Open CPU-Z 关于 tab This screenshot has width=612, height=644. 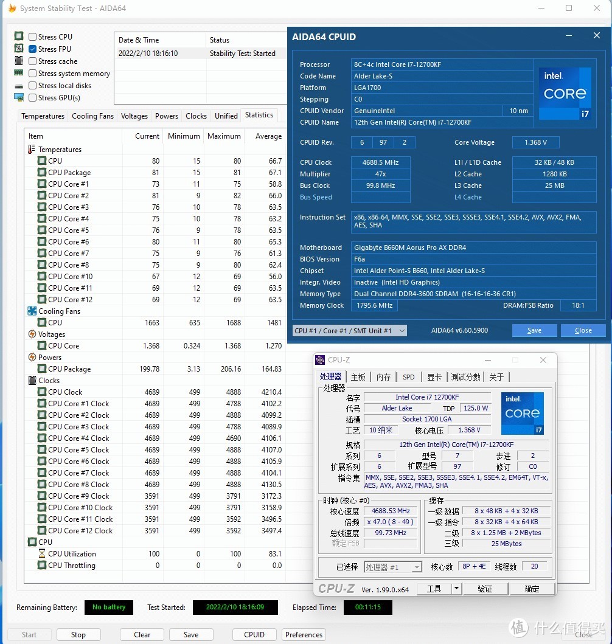coord(496,377)
